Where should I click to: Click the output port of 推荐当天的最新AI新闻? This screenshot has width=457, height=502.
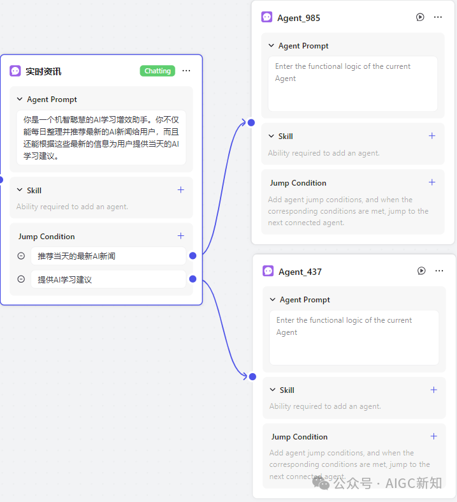(192, 256)
